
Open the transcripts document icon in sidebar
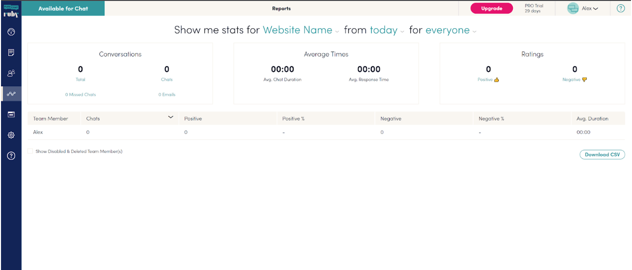click(11, 52)
